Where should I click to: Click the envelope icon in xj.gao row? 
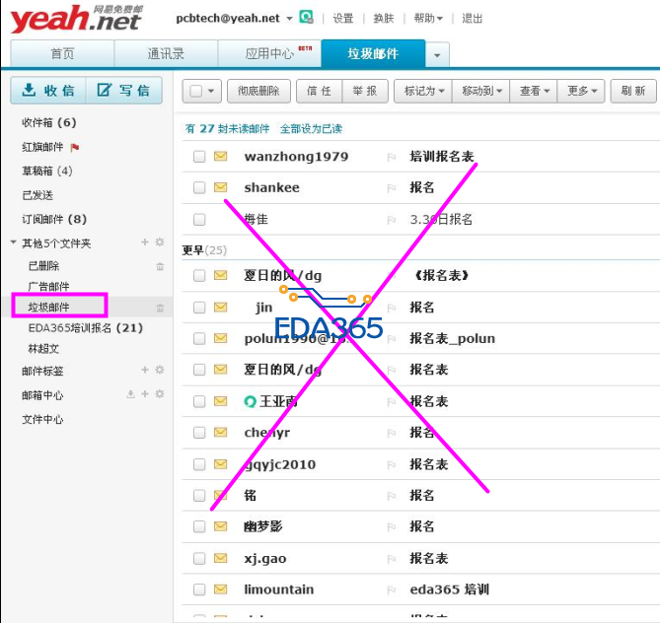coord(221,558)
